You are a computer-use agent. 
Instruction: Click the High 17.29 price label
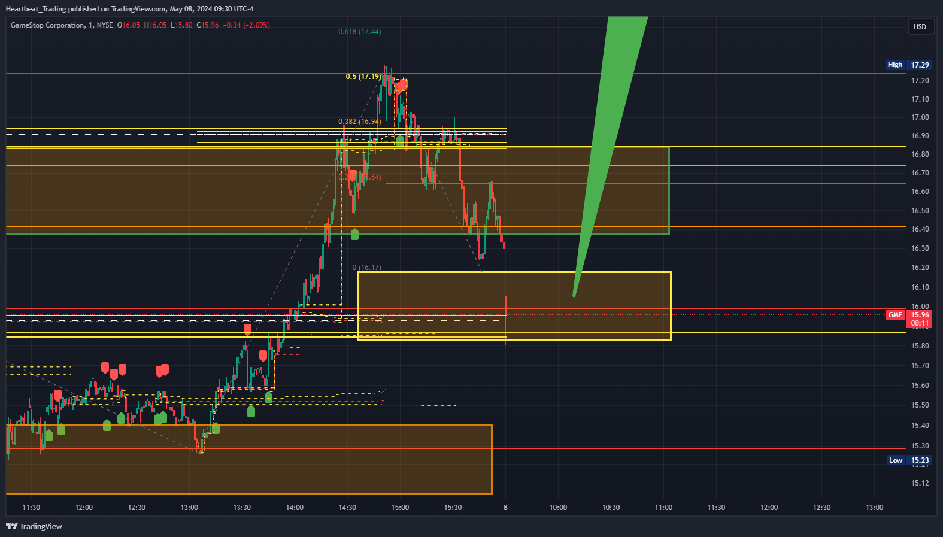pos(909,65)
